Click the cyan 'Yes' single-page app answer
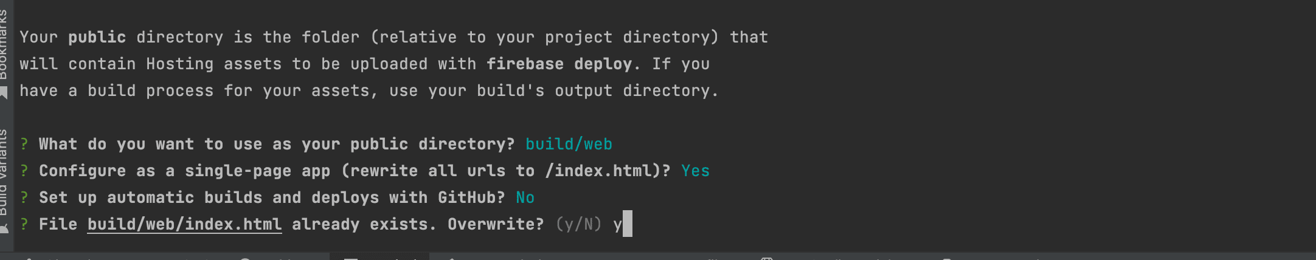This screenshot has width=1316, height=260. pyautogui.click(x=695, y=171)
